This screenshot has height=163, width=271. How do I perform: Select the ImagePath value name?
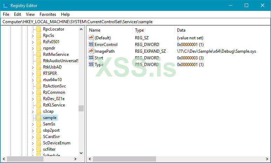click(104, 51)
